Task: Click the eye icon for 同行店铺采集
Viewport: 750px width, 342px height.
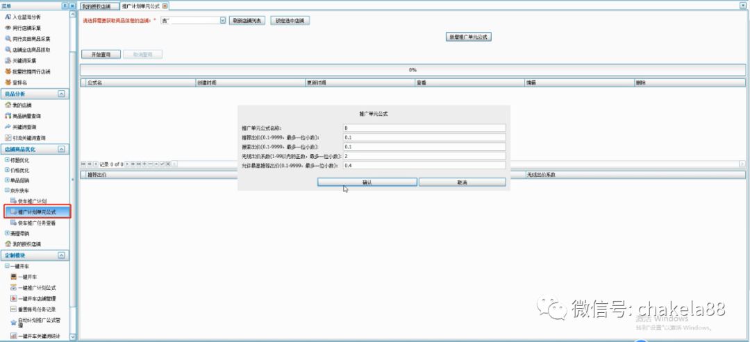Action: click(x=8, y=28)
